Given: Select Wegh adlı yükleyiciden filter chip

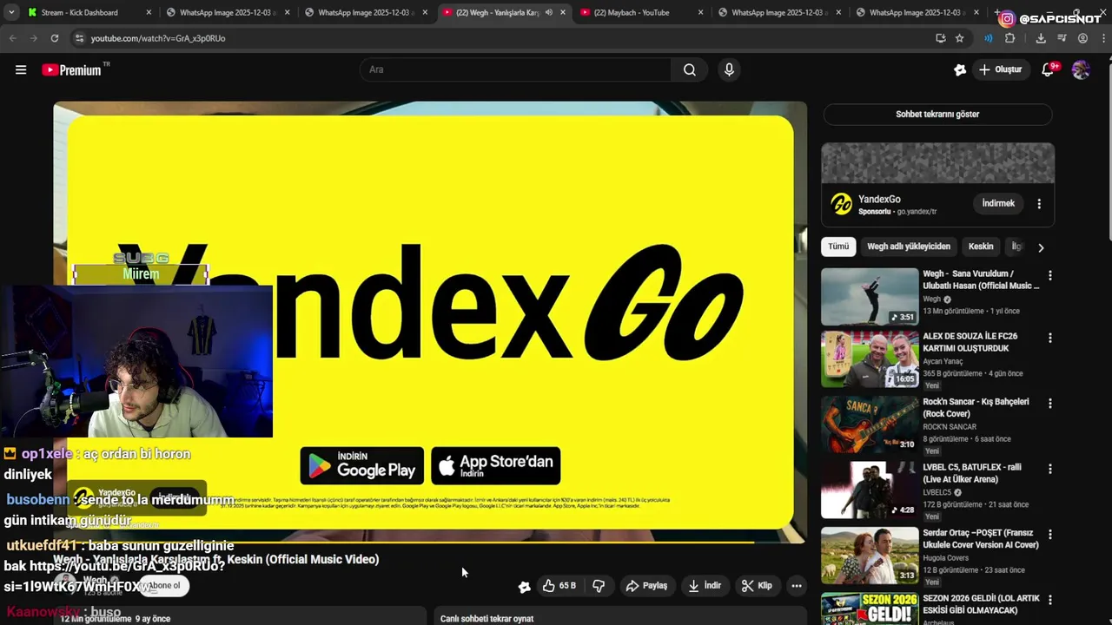Looking at the screenshot, I should tap(909, 247).
